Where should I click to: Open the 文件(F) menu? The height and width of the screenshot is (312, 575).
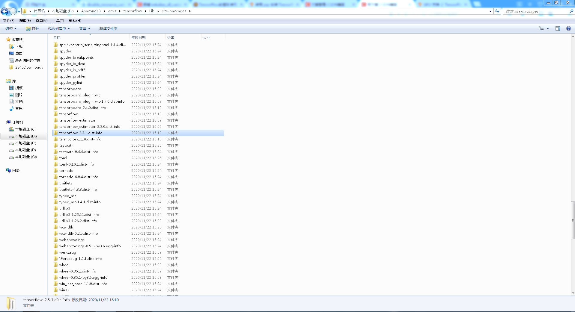coord(9,21)
